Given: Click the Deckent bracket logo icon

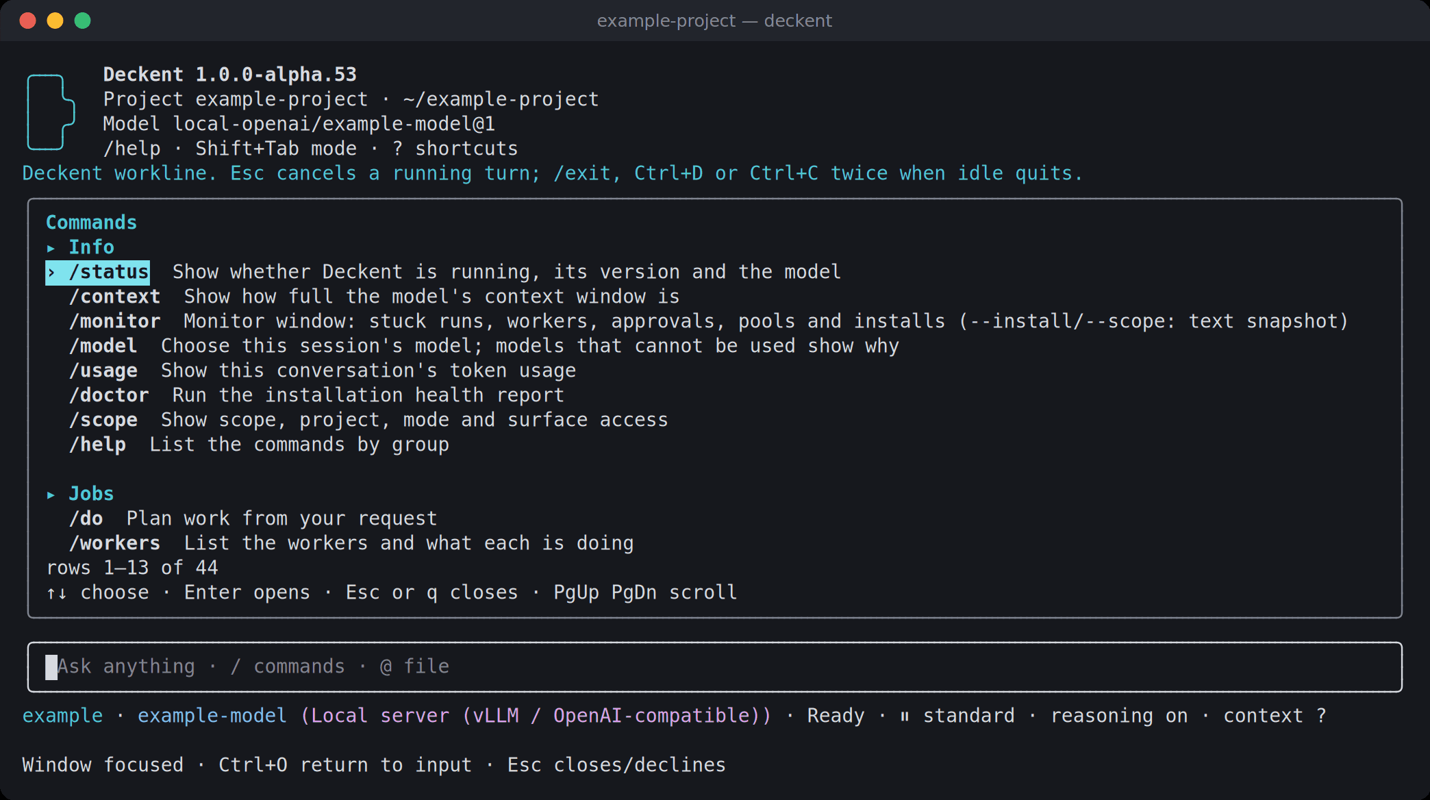Looking at the screenshot, I should 51,112.
